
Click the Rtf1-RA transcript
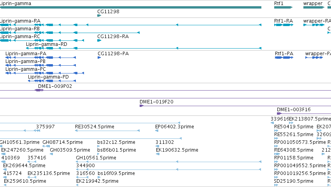point(284,25)
